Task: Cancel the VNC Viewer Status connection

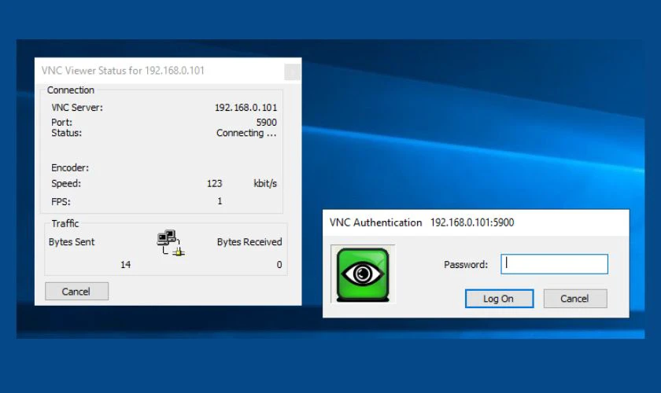Action: pyautogui.click(x=76, y=292)
